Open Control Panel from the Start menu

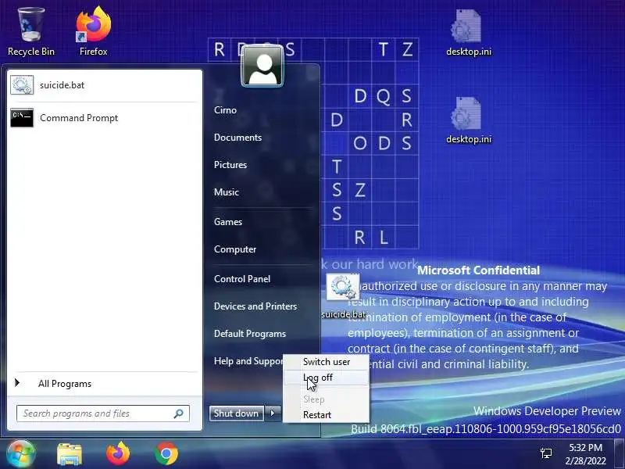pos(242,279)
